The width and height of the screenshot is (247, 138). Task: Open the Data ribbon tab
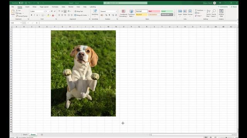[x=63, y=7]
